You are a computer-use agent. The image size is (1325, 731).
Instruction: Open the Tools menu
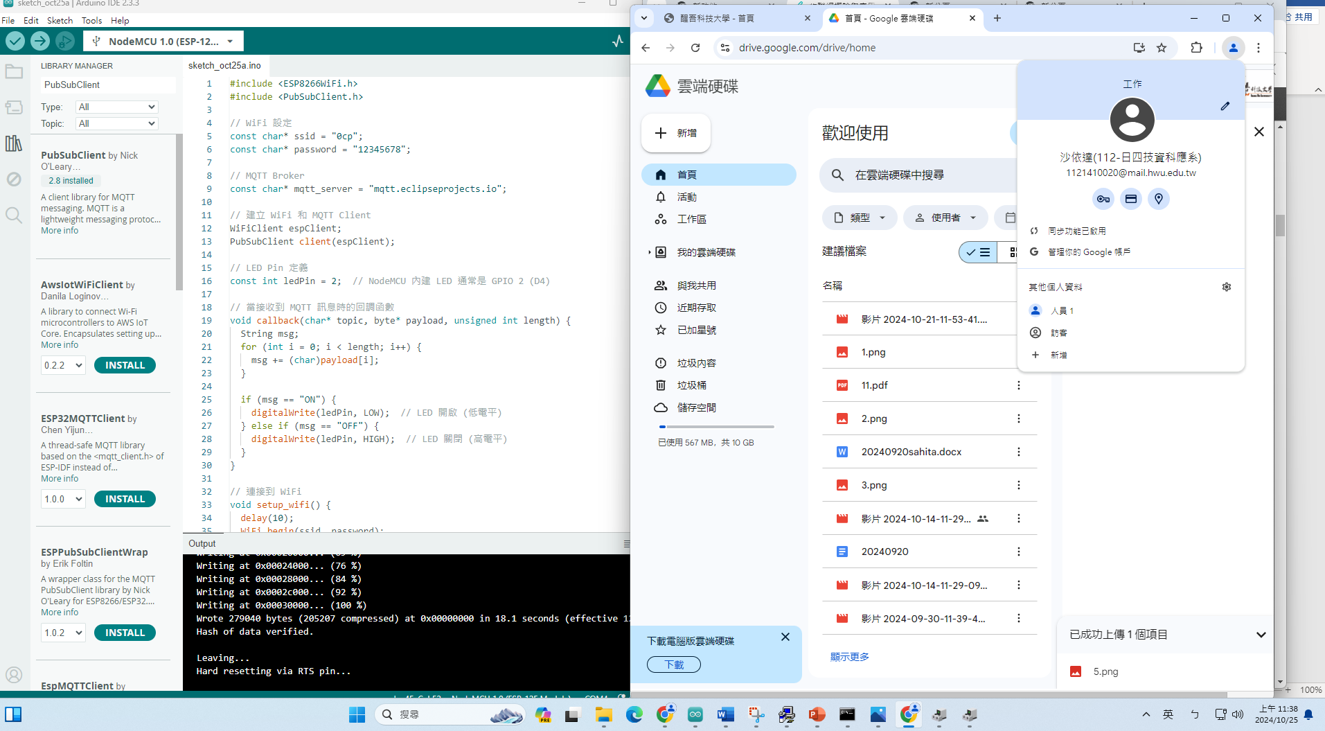coord(91,20)
